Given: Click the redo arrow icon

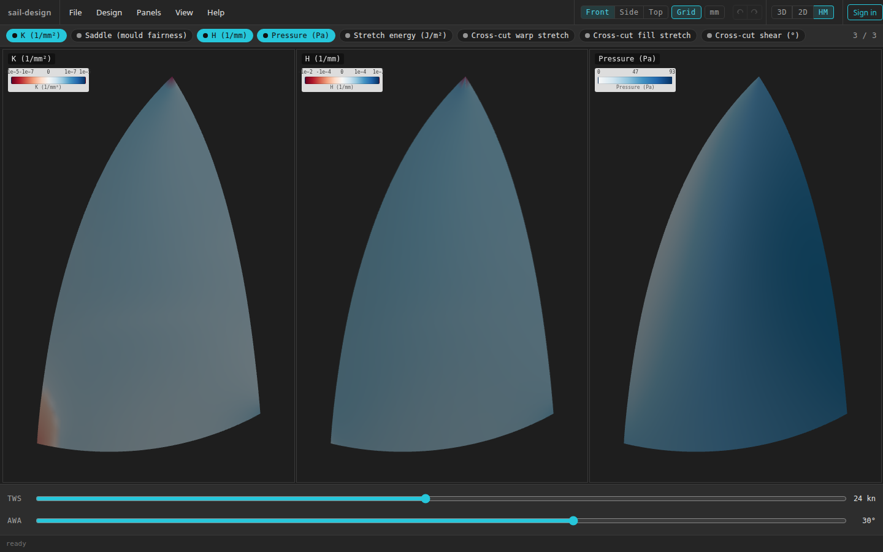Looking at the screenshot, I should [x=754, y=12].
